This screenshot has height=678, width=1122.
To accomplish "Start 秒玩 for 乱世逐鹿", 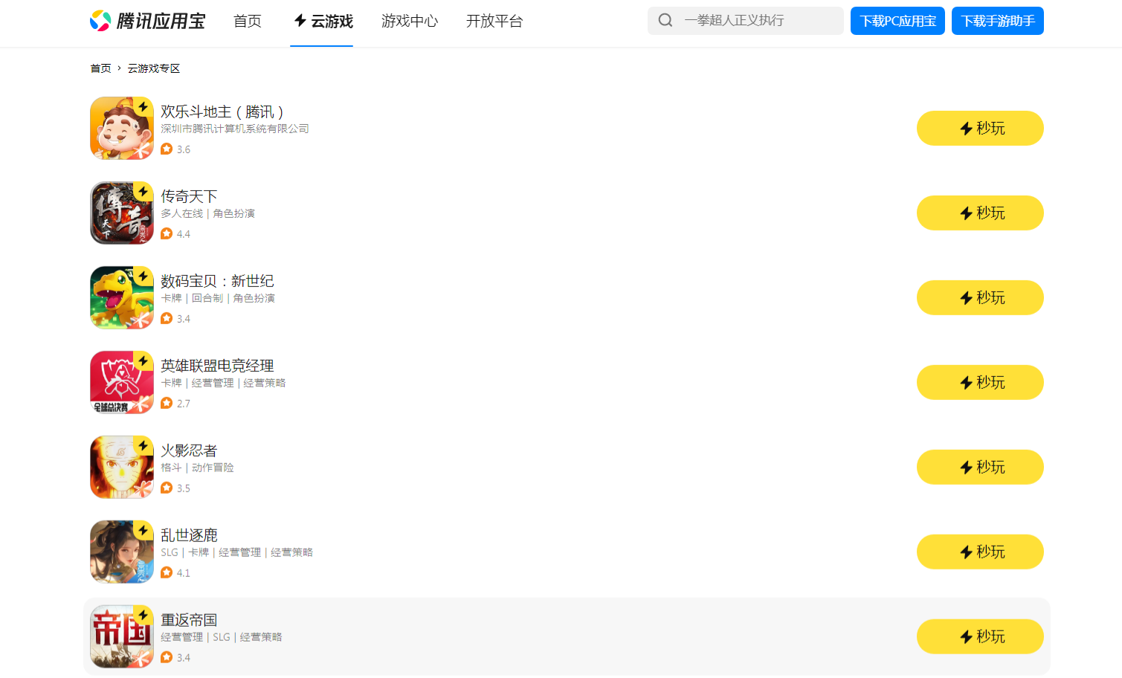I will pos(980,552).
